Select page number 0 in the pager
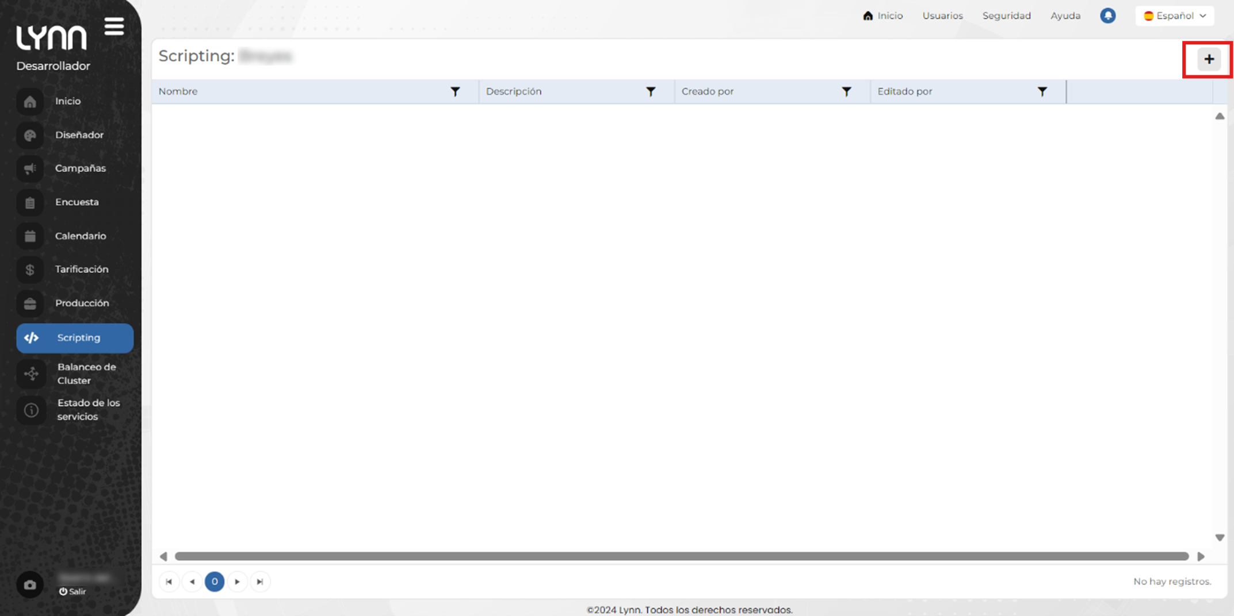1234x616 pixels. point(215,582)
